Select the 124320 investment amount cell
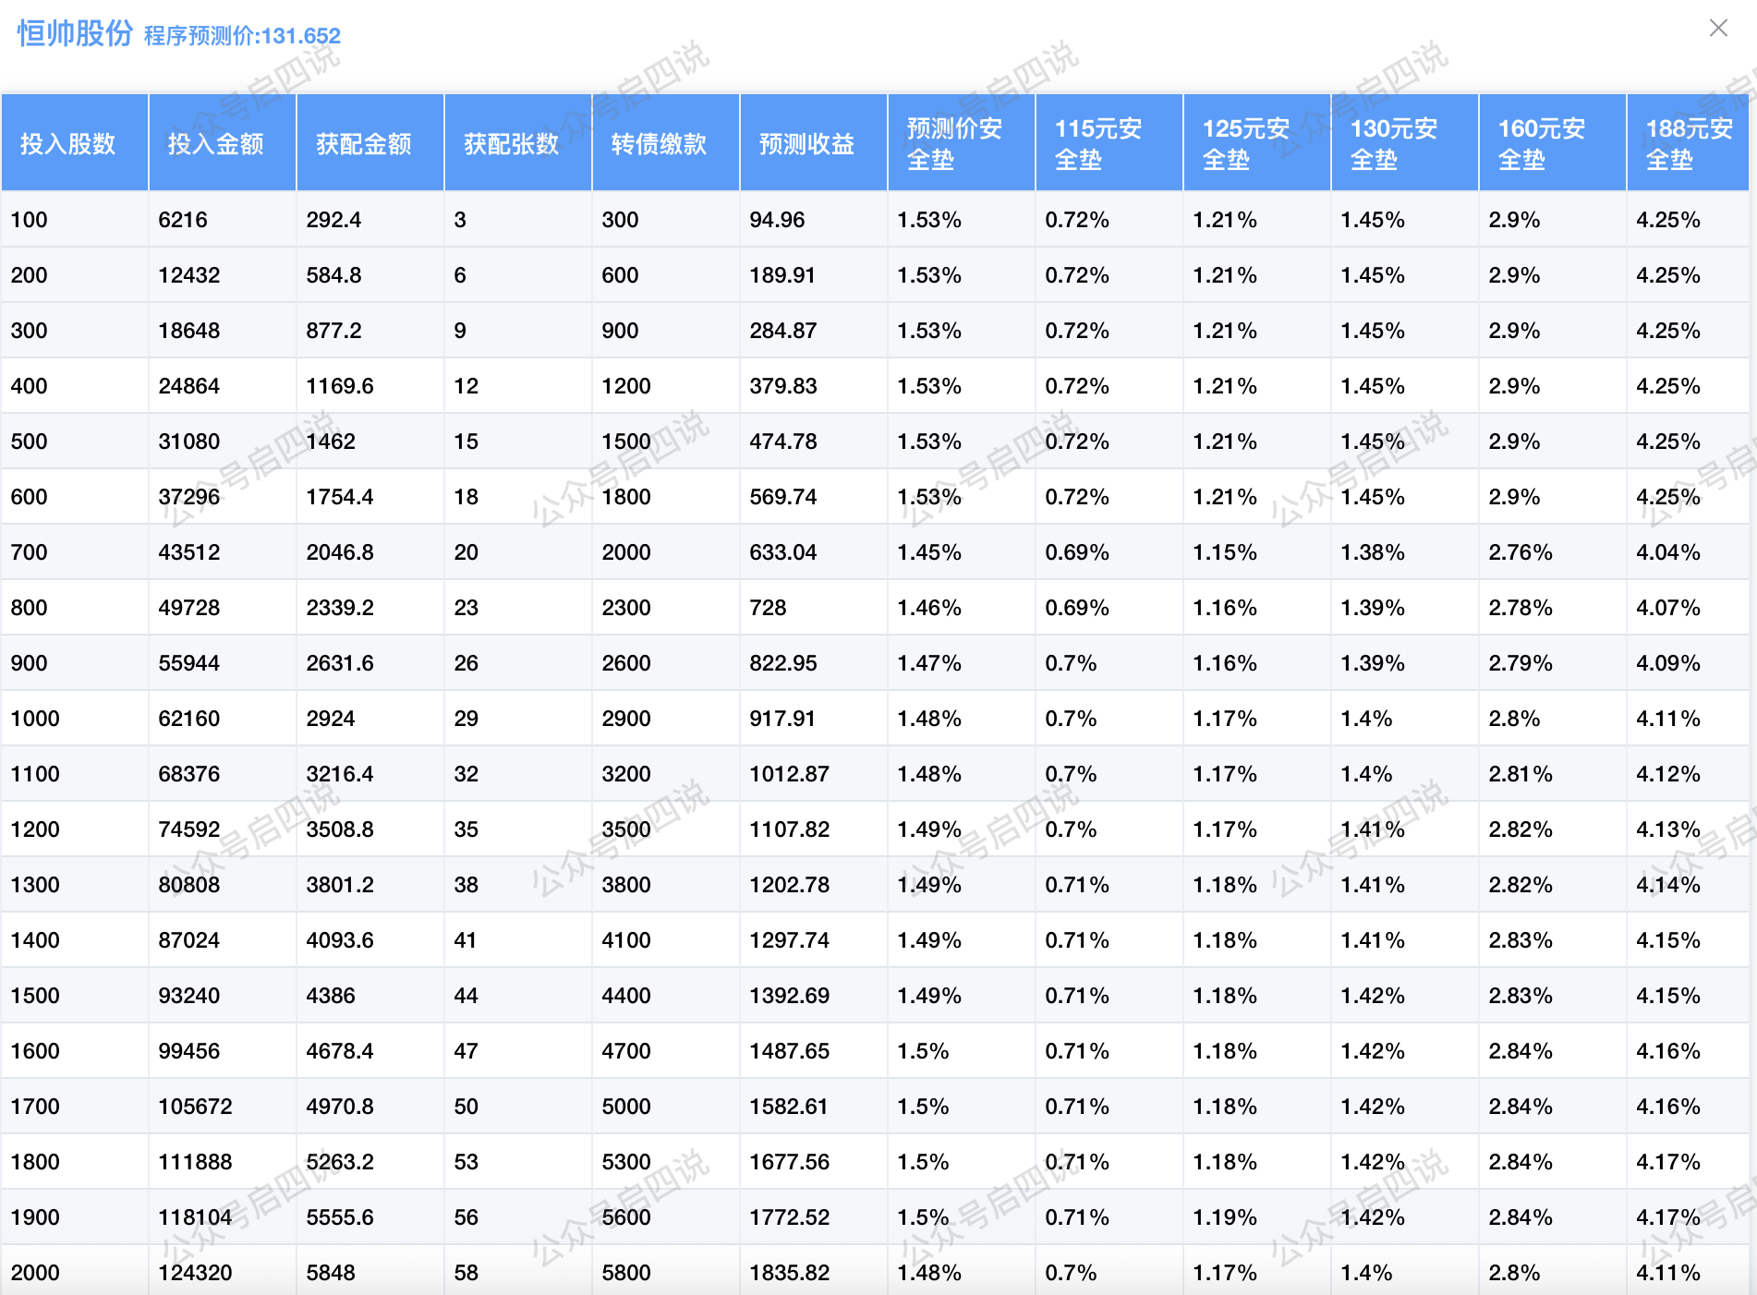This screenshot has height=1295, width=1757. (x=195, y=1273)
